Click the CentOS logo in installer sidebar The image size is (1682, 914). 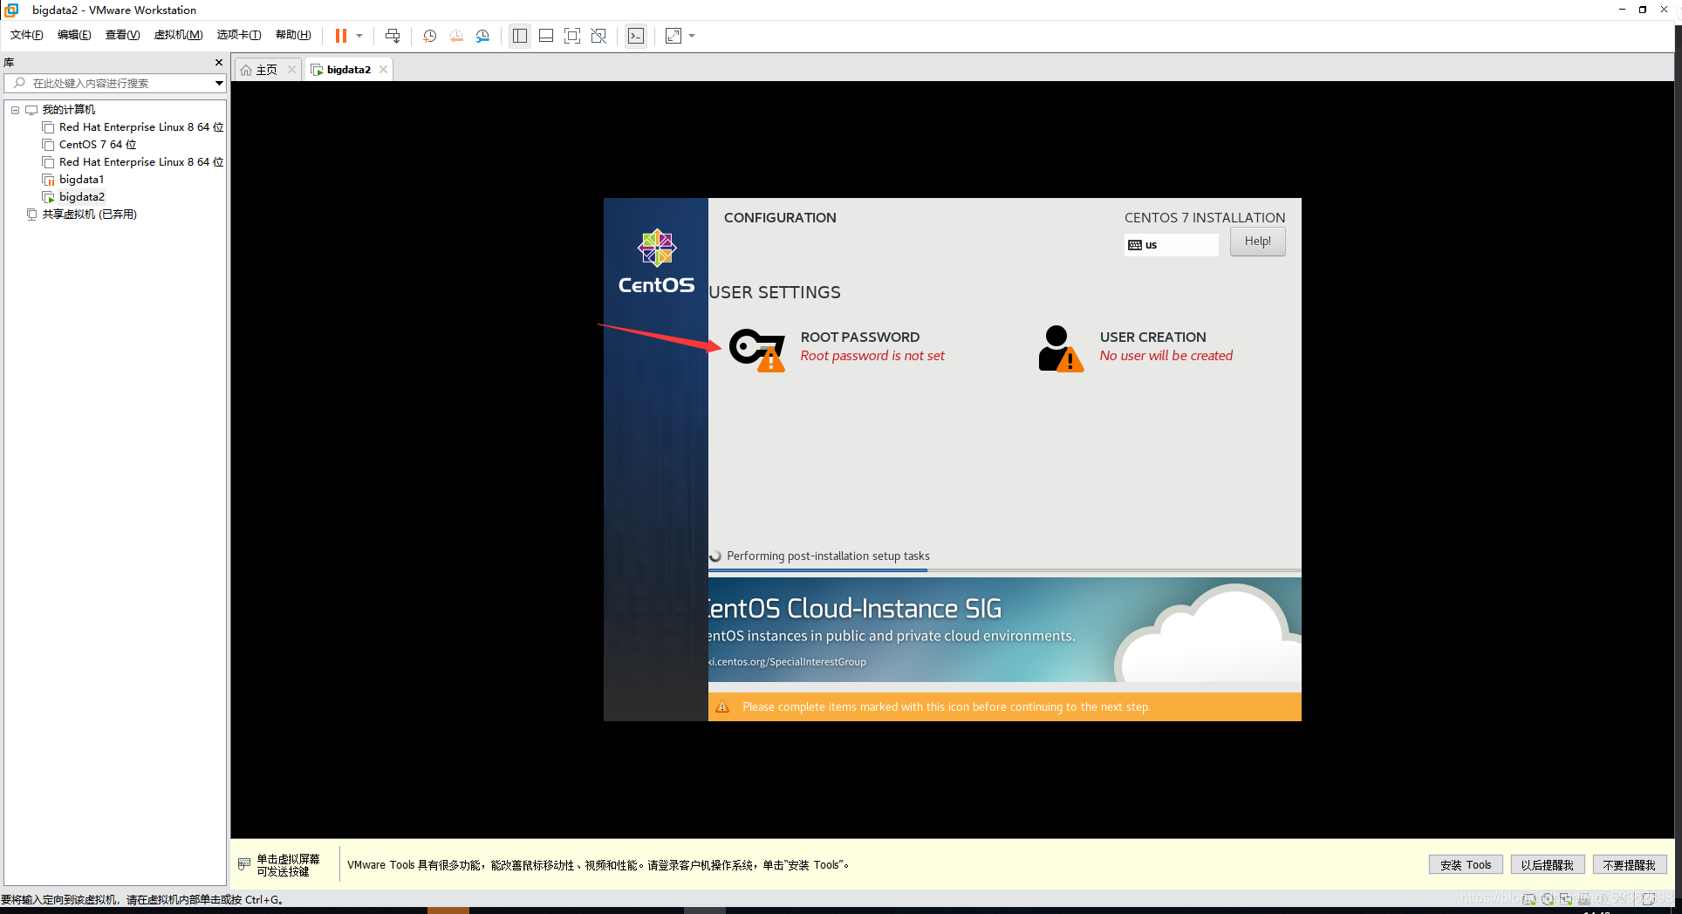click(x=656, y=262)
